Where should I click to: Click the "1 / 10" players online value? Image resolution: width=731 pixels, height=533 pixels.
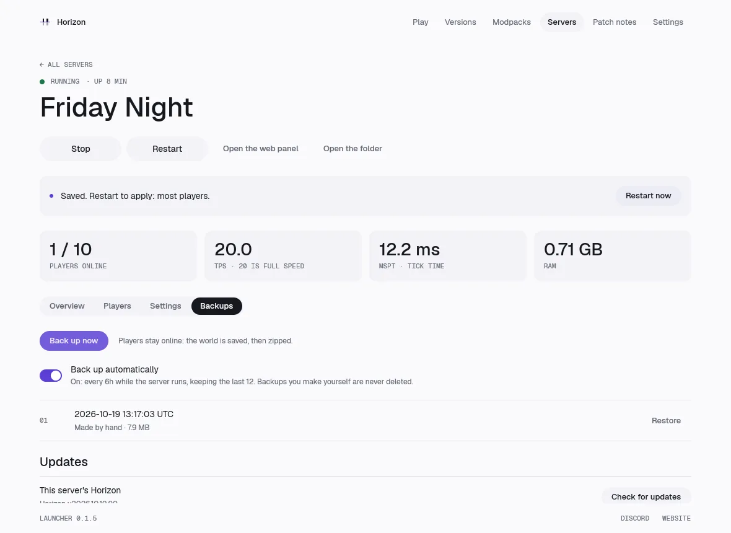[x=71, y=250]
